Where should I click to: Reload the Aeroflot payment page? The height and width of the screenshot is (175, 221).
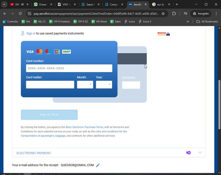(20, 14)
